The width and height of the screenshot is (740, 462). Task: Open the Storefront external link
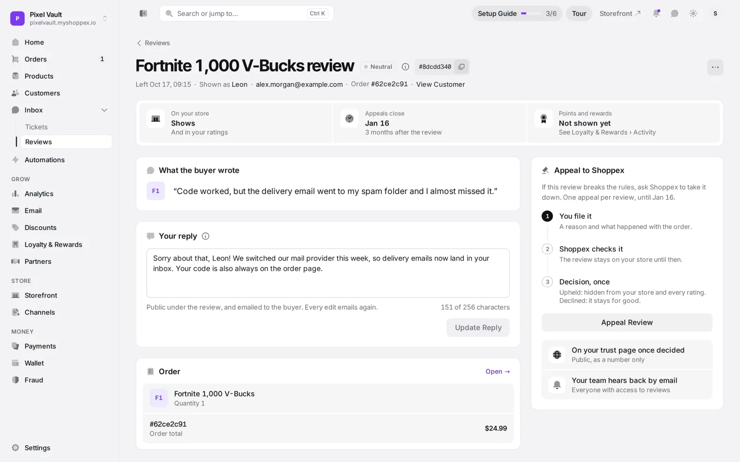coord(620,13)
